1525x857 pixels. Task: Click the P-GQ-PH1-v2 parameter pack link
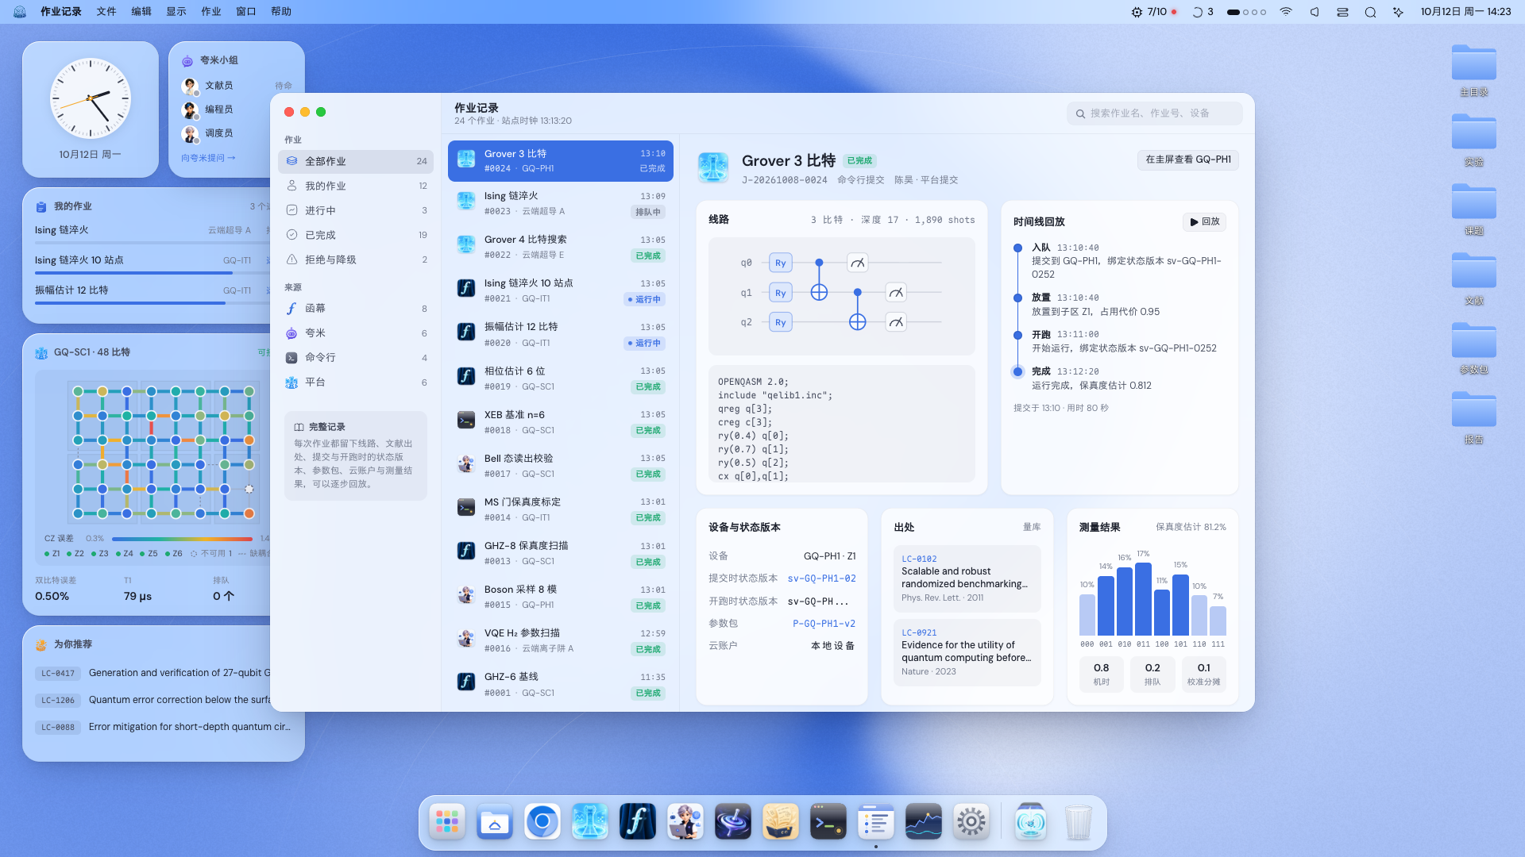coord(824,624)
